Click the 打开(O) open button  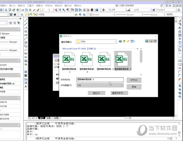click(x=134, y=80)
